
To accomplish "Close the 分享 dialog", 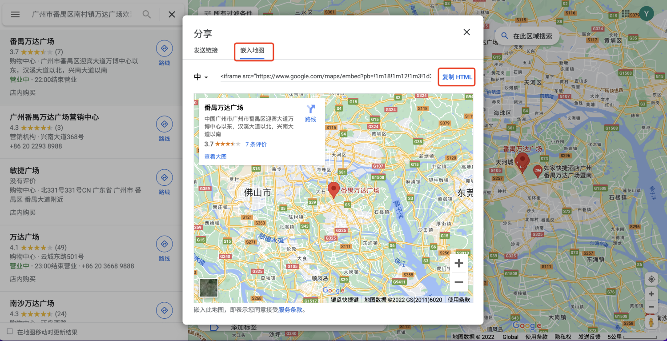I will pos(466,32).
